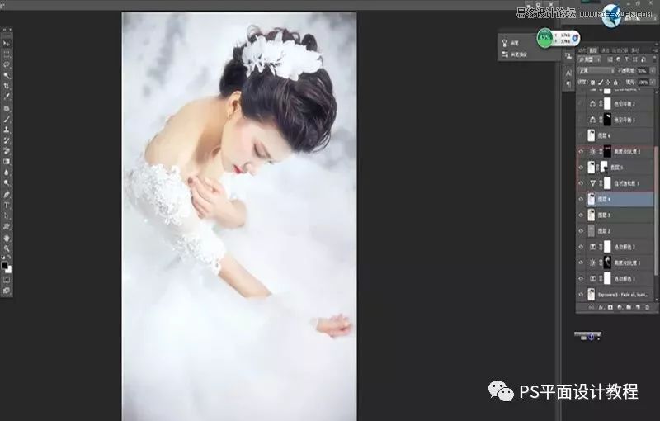Select the Gradient tool
660x421 pixels.
click(x=7, y=162)
